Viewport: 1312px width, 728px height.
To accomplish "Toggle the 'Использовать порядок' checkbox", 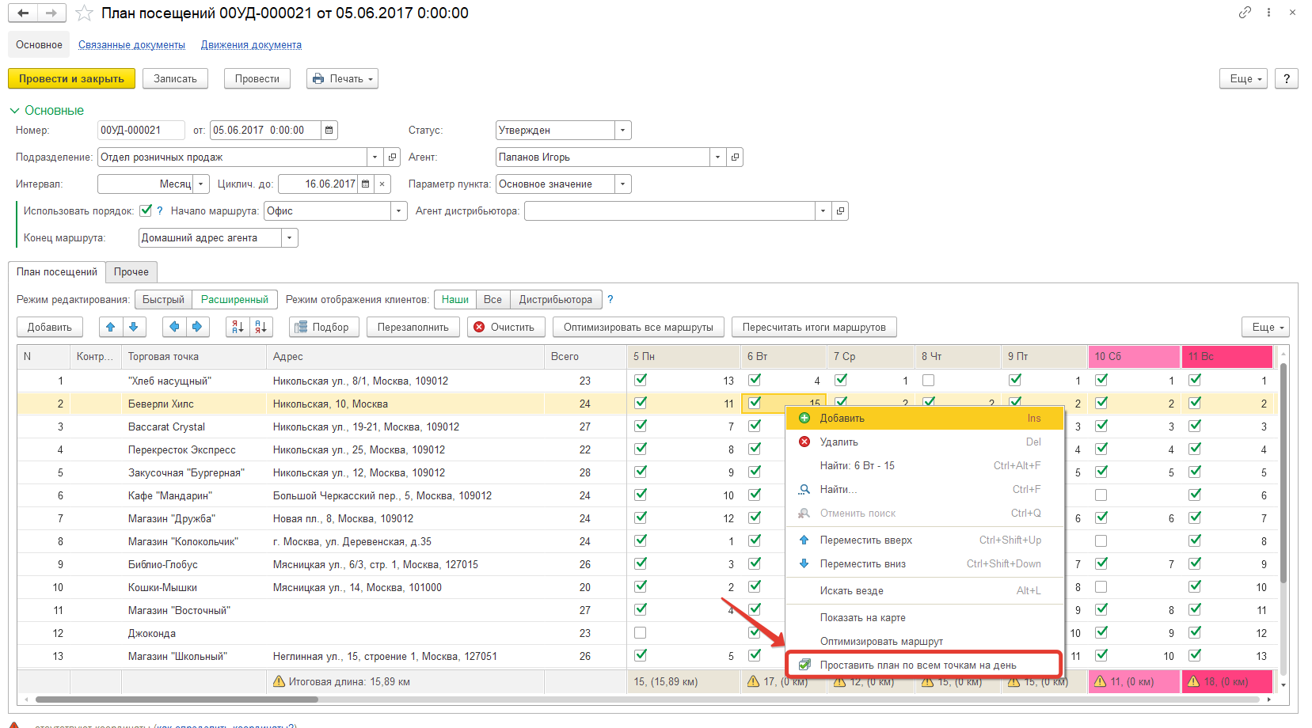I will click(146, 210).
